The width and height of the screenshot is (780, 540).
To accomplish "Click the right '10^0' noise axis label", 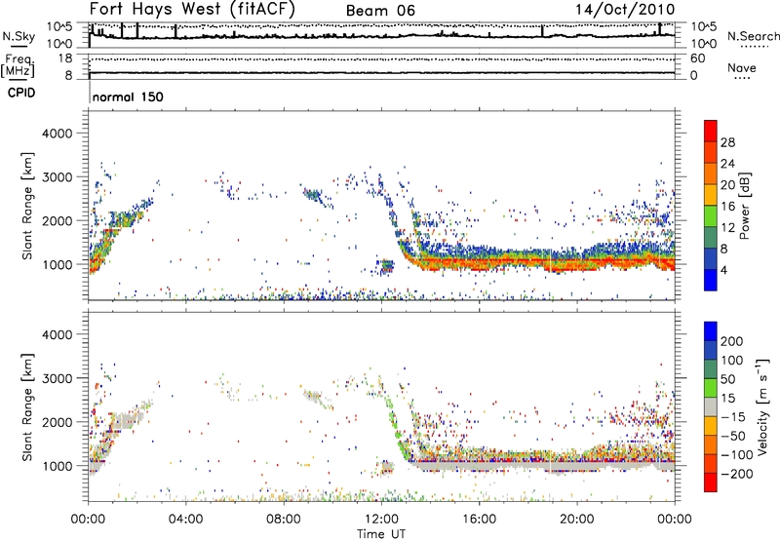I will tap(703, 44).
